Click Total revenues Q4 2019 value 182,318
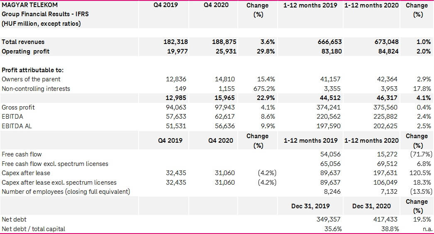The width and height of the screenshot is (434, 234). (176, 42)
